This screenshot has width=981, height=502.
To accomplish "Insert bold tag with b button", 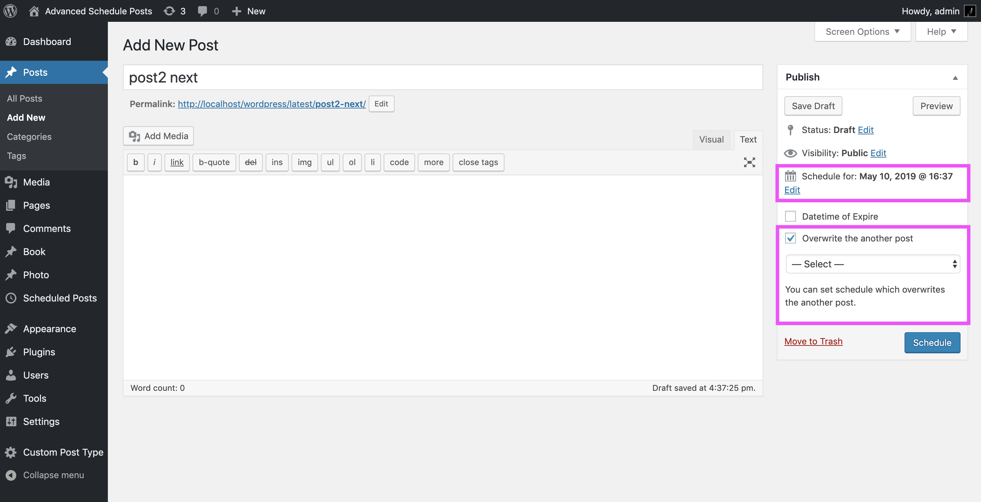I will tap(136, 162).
